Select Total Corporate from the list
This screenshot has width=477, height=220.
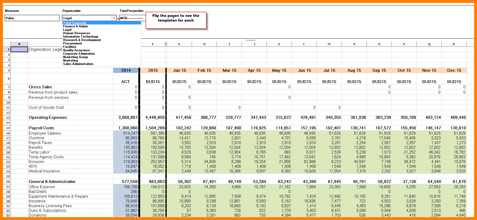click(x=75, y=23)
